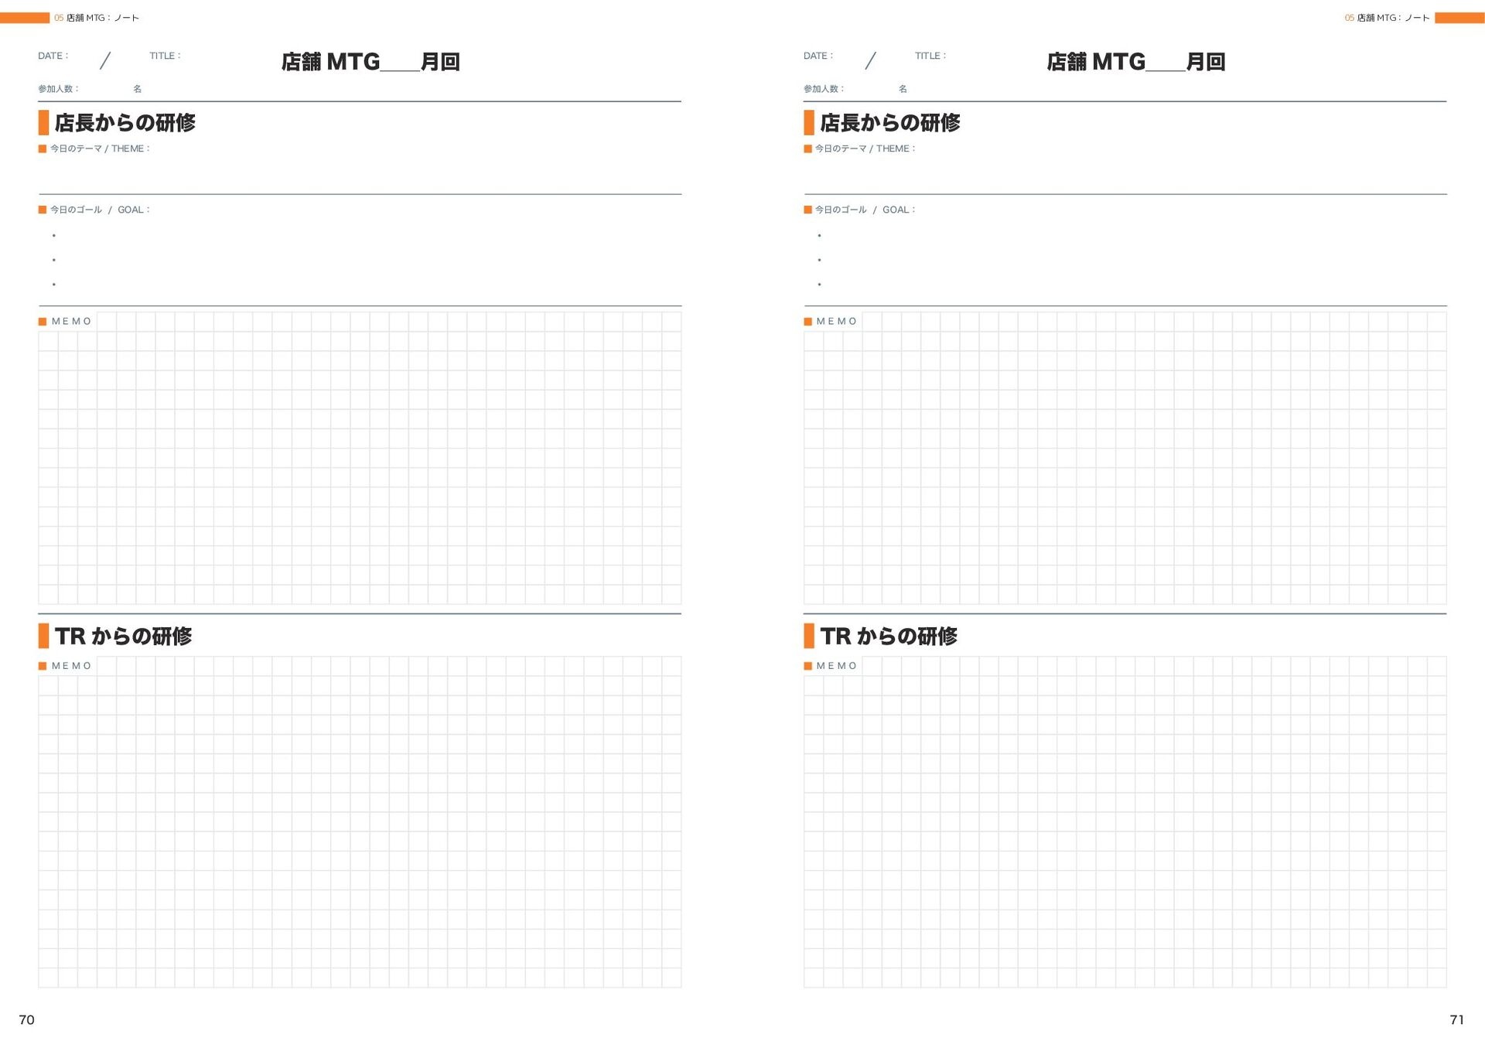Click orange marker beside right 店長からの研修
Viewport: 1485px width, 1048px height.
[x=809, y=122]
